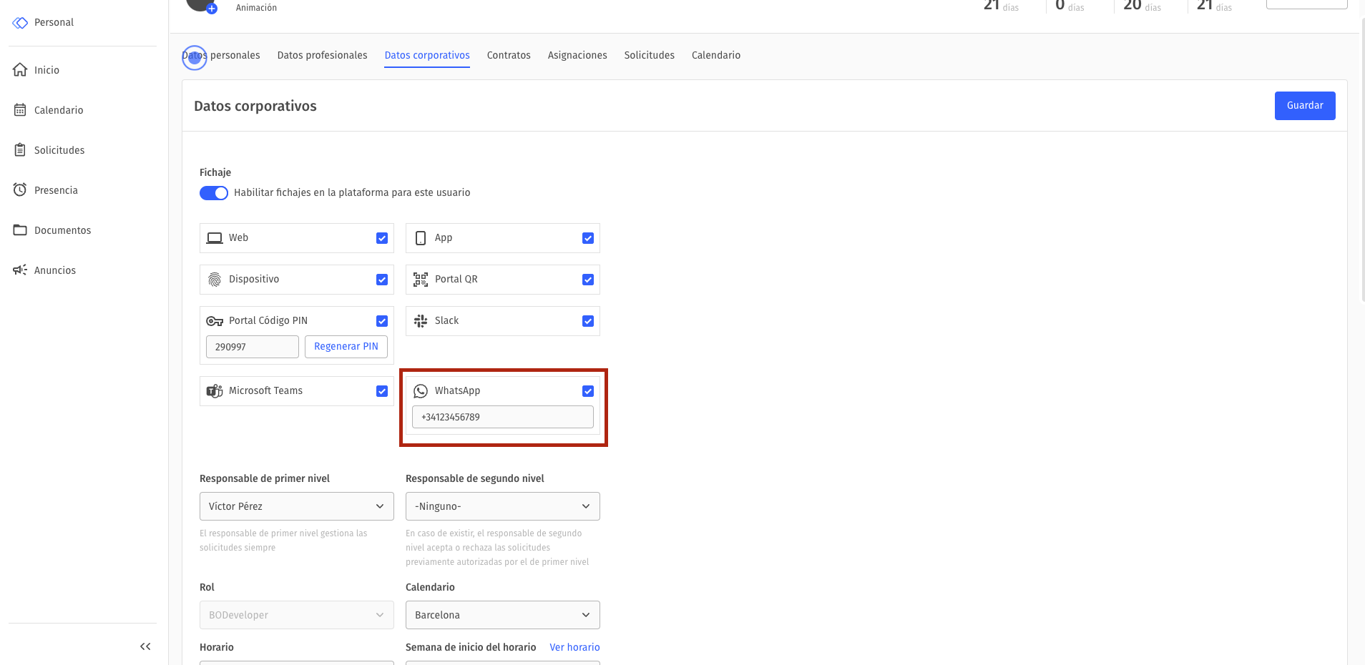This screenshot has width=1365, height=665.
Task: Uncheck the Dispositivo checkbox
Action: tap(382, 280)
